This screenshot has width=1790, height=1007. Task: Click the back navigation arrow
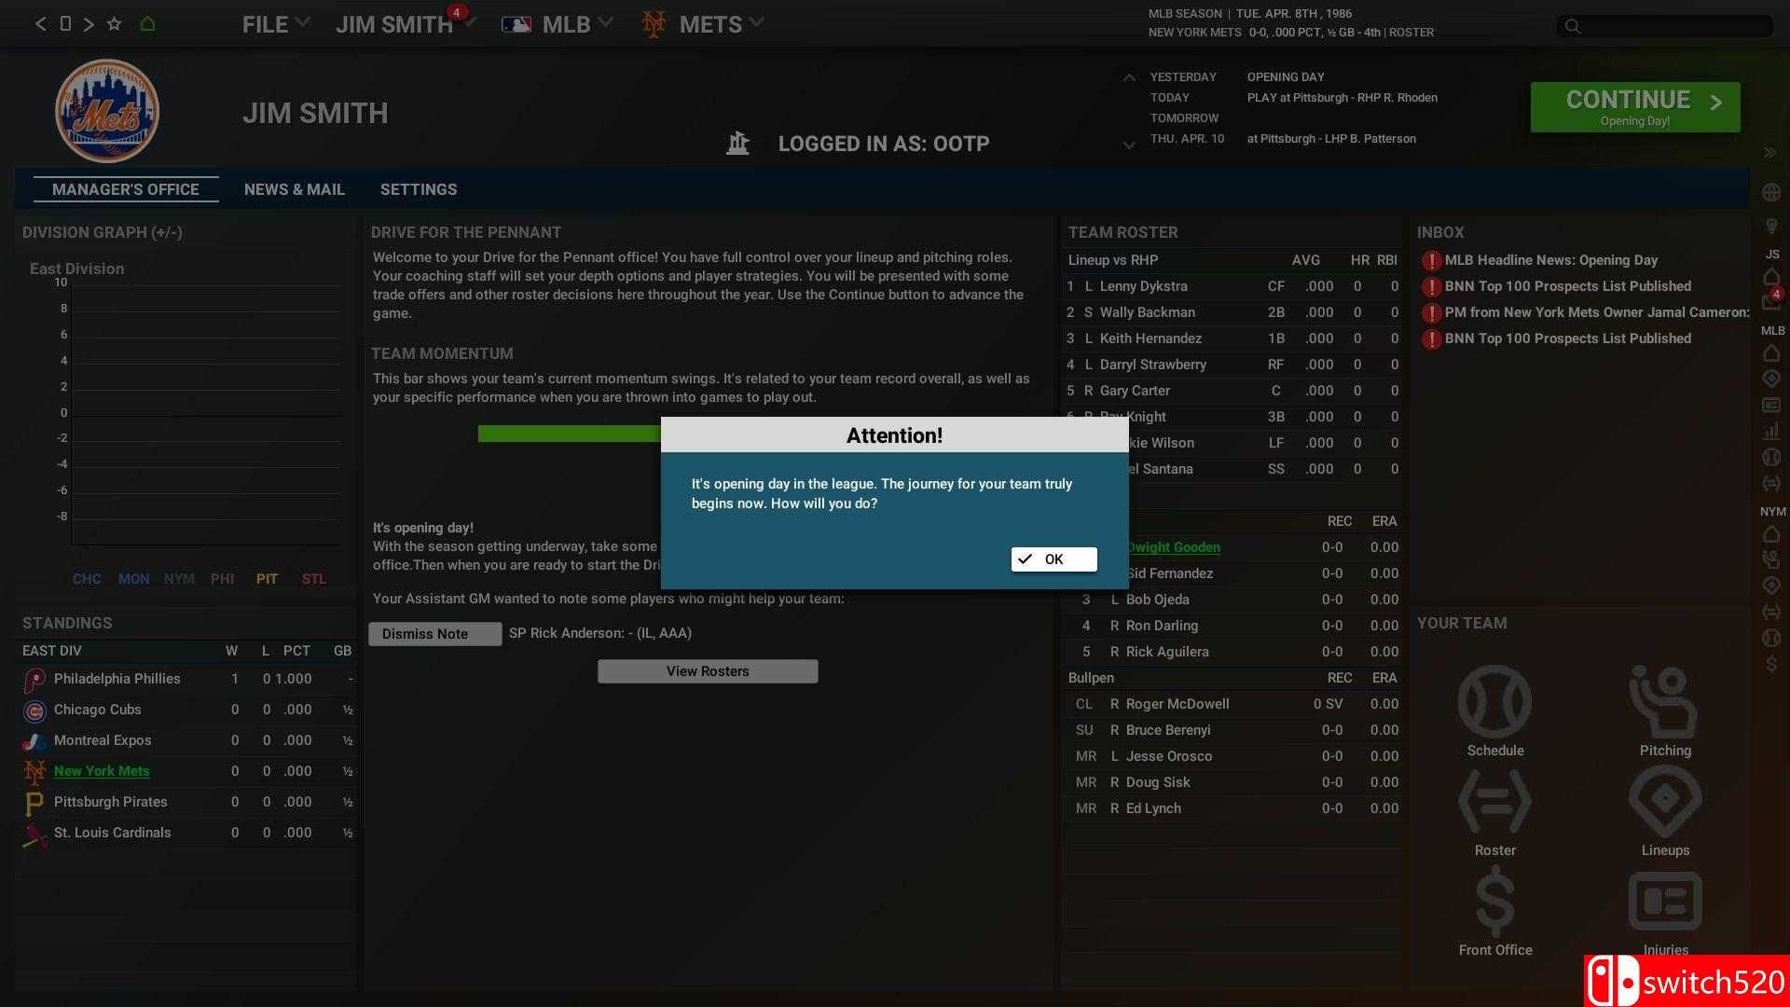coord(40,24)
